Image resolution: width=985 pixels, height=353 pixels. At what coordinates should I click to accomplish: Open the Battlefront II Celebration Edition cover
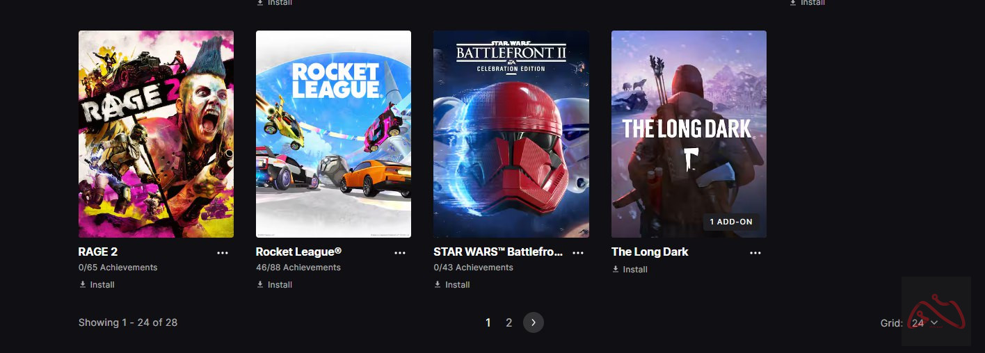(511, 134)
